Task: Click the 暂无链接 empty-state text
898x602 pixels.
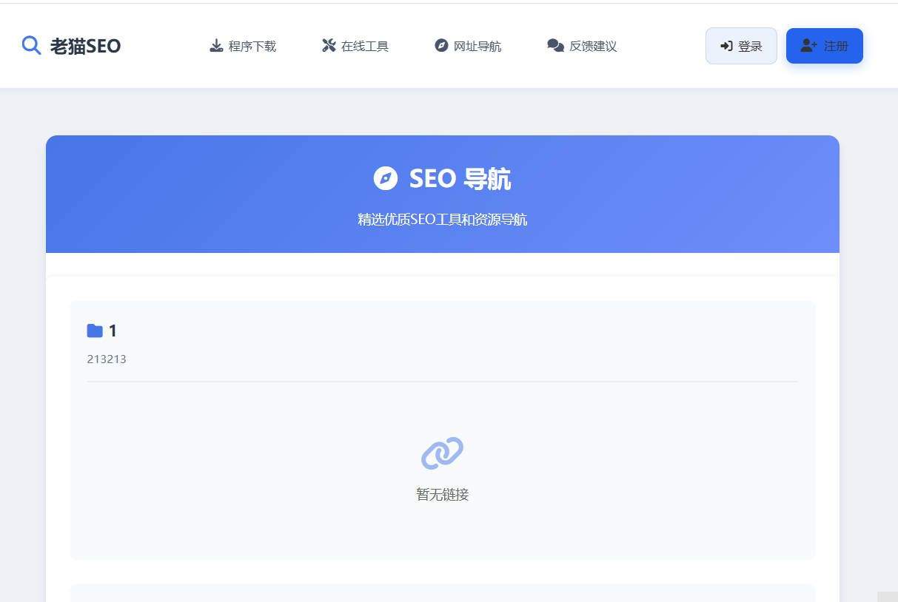Action: tap(443, 495)
